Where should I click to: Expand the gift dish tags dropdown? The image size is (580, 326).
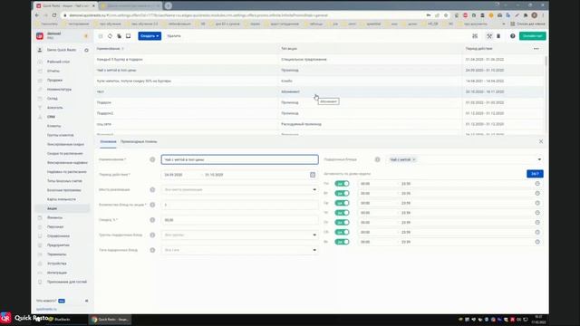point(314,250)
